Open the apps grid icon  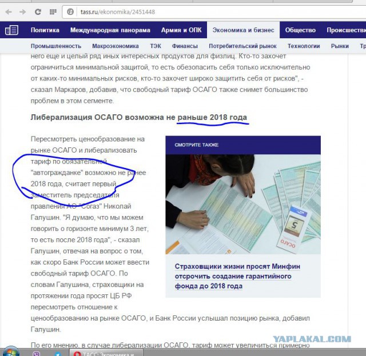pyautogui.click(x=53, y=11)
